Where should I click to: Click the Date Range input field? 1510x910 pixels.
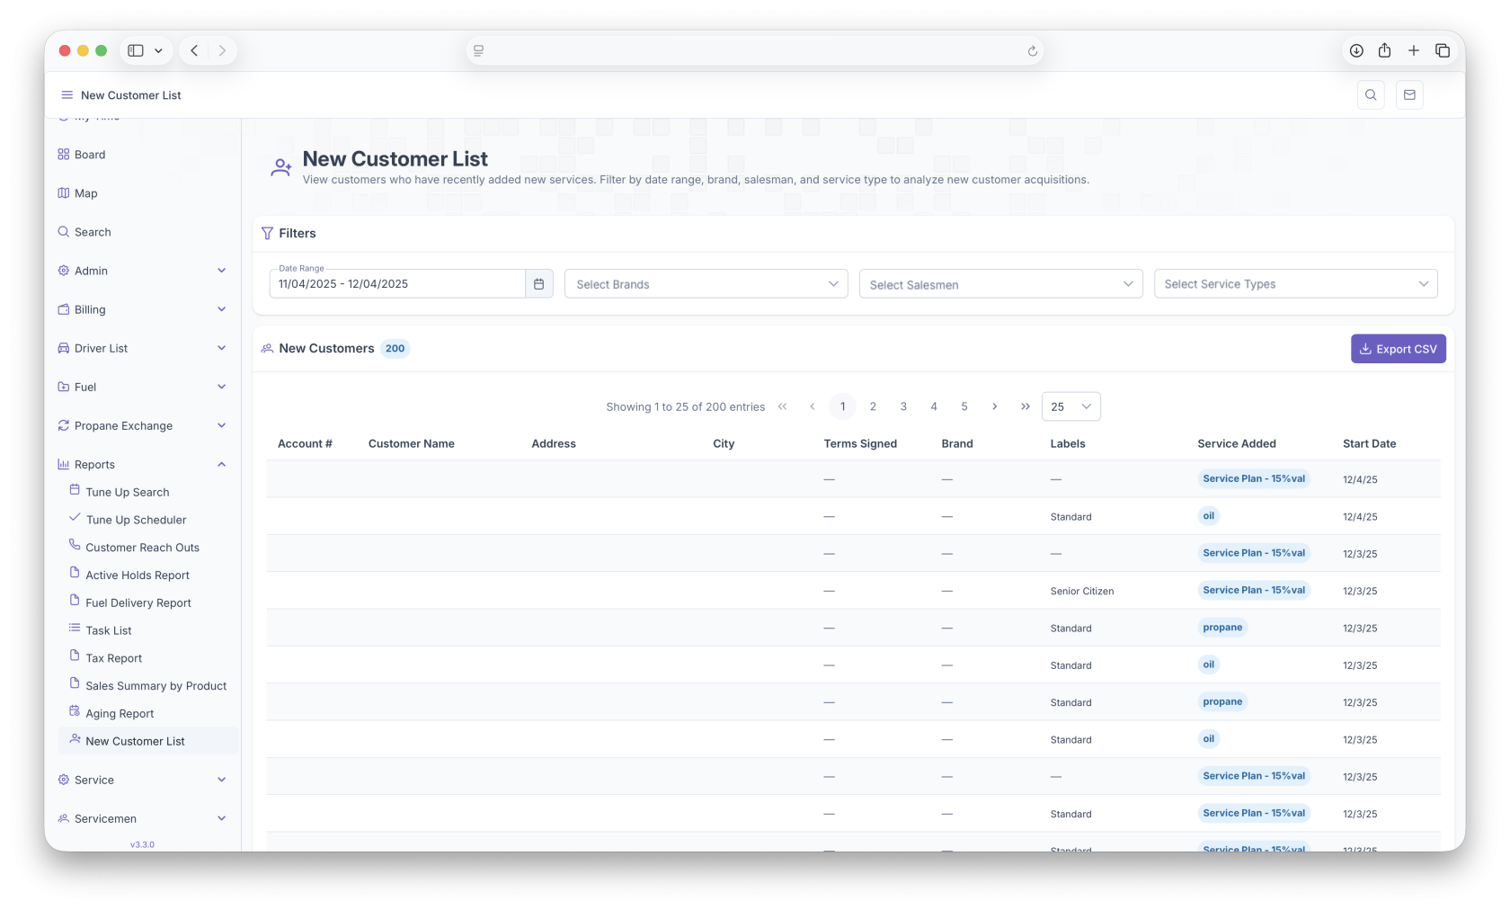coord(396,284)
